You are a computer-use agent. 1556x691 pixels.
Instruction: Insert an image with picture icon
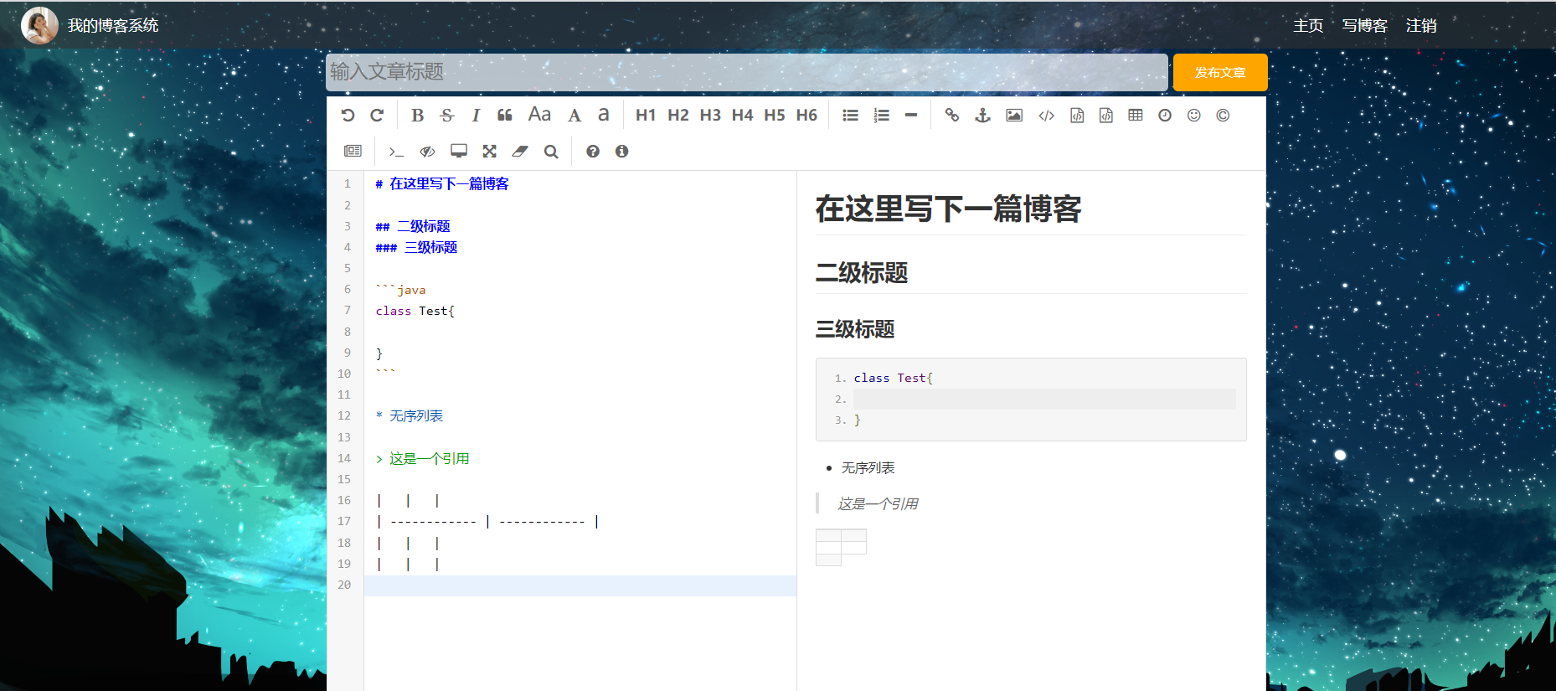click(1014, 116)
